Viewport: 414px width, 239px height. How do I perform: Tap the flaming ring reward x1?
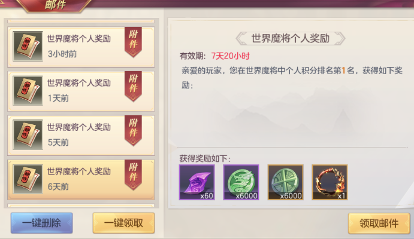pos(330,182)
